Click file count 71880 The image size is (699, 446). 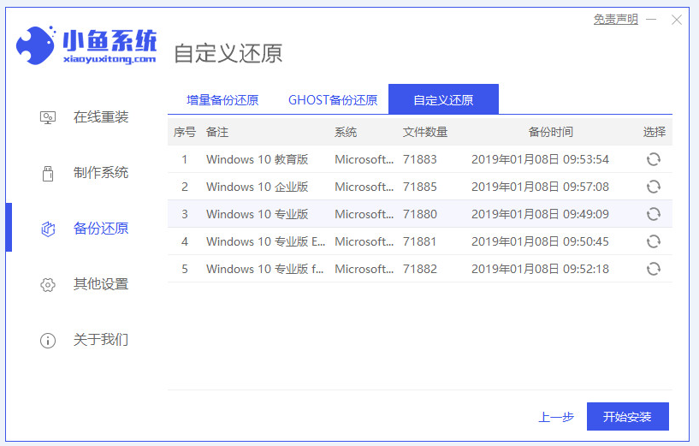point(420,214)
